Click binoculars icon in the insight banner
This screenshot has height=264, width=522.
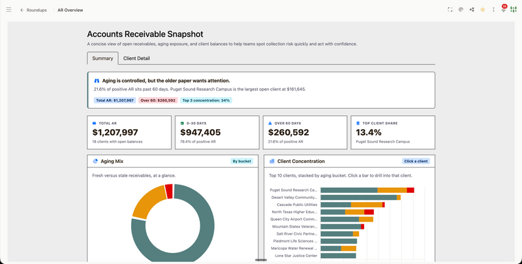pyautogui.click(x=97, y=81)
